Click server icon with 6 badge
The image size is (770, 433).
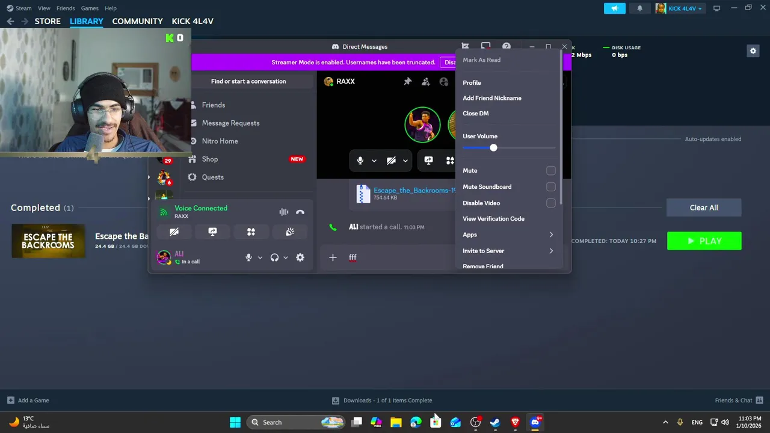(164, 178)
